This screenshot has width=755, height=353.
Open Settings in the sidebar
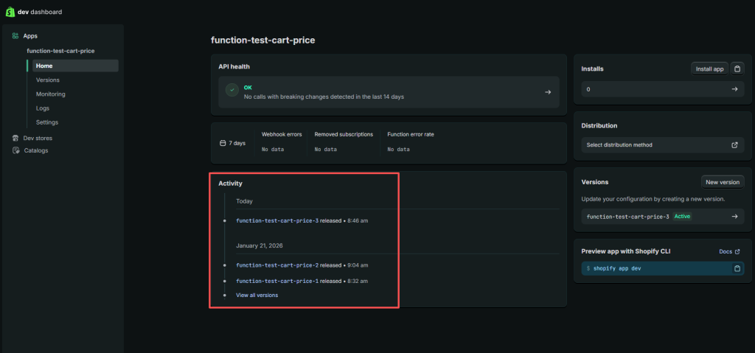pos(47,122)
